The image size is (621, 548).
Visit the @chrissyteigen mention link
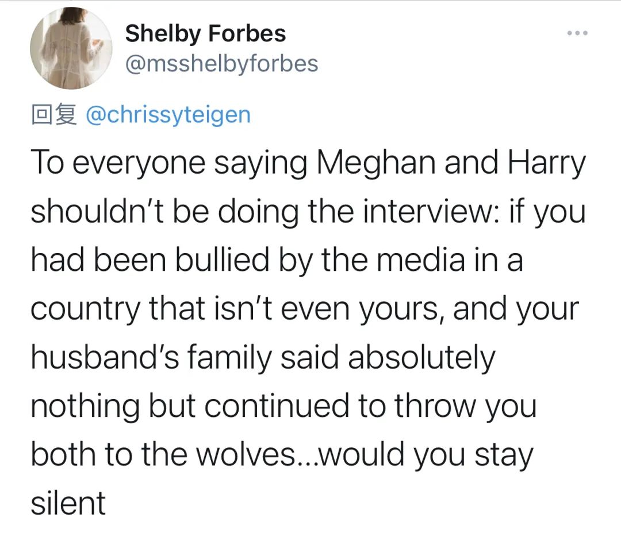(168, 114)
